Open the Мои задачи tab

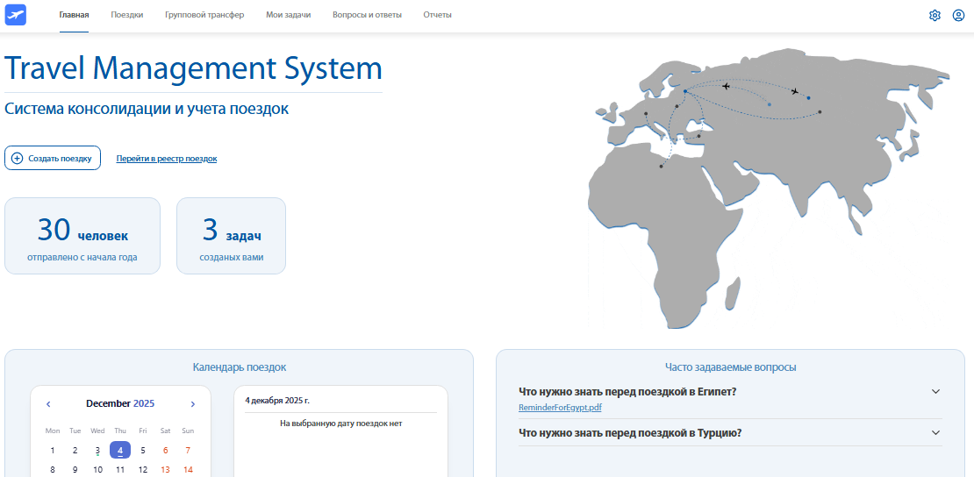pyautogui.click(x=289, y=15)
